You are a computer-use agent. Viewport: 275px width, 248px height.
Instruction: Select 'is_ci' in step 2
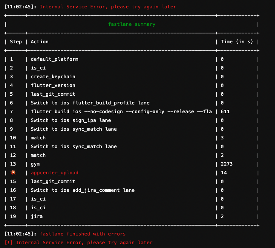pyautogui.click(x=38, y=68)
